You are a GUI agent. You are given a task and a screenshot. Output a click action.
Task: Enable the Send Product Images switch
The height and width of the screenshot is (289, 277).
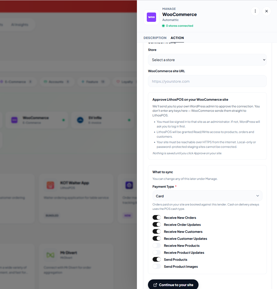(157, 267)
